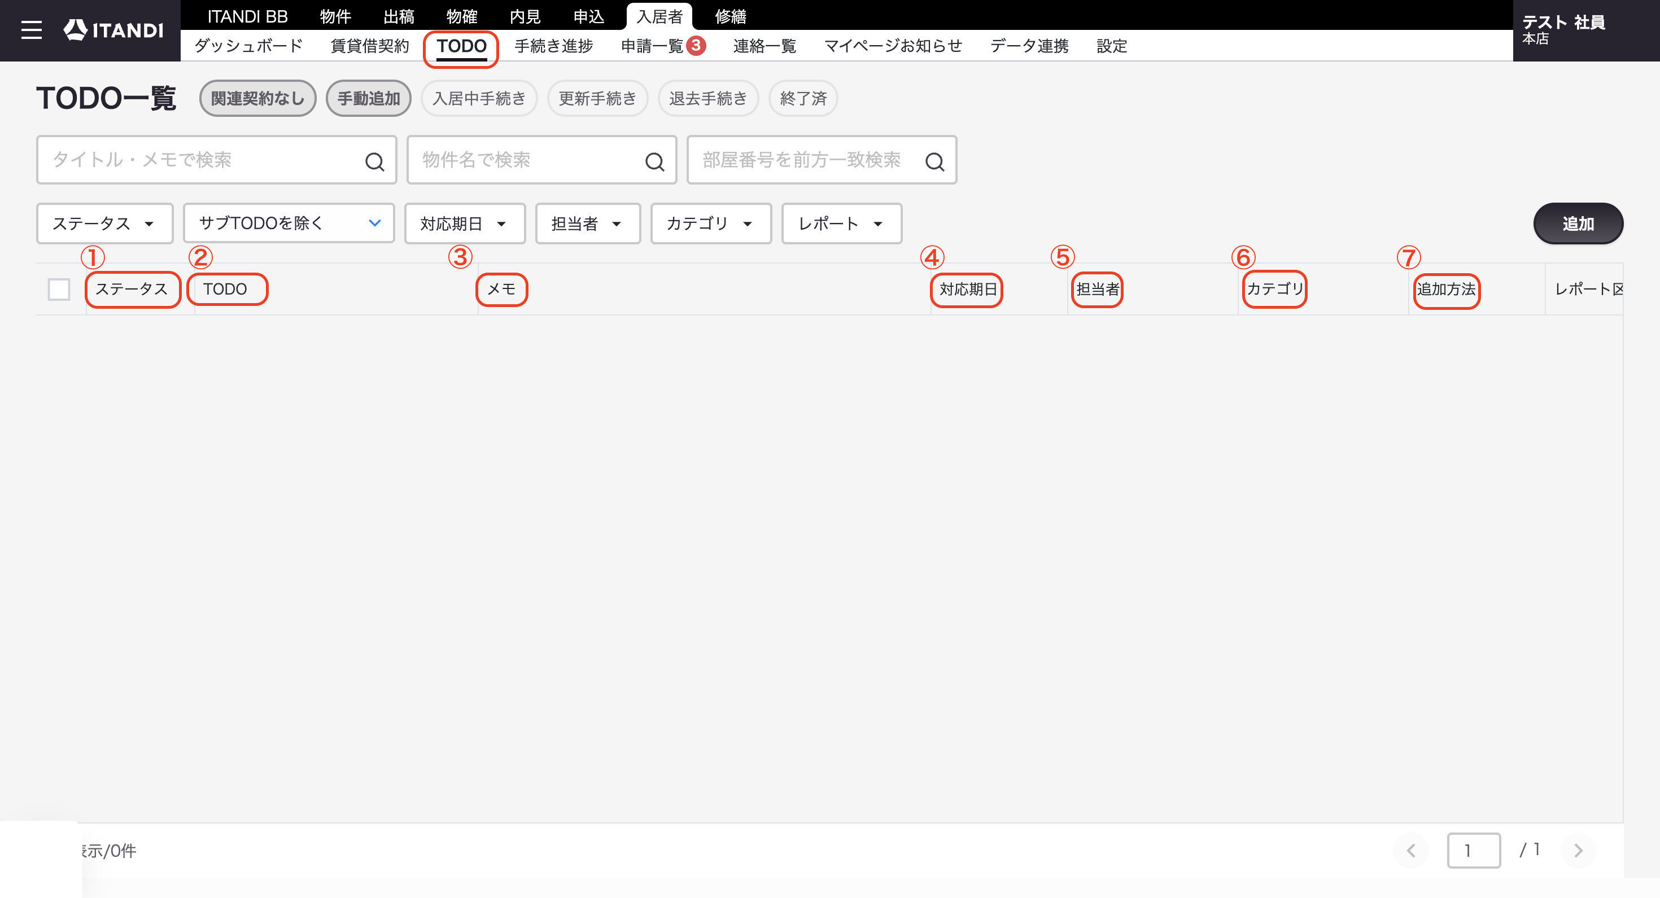Viewport: 1660px width, 898px height.
Task: Toggle the select-all checkbox in table header
Action: (x=59, y=289)
